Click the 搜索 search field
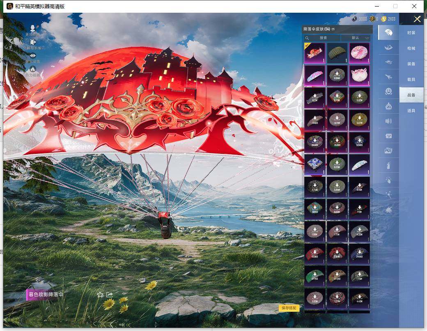Image resolution: width=427 pixels, height=331 pixels. [322, 38]
